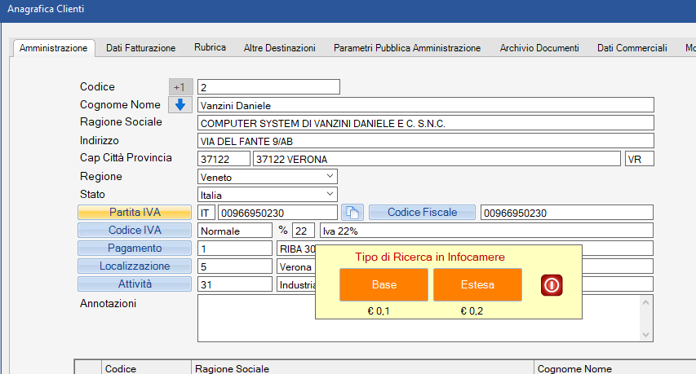The image size is (696, 374).
Task: Click the Attività button
Action: pyautogui.click(x=135, y=284)
